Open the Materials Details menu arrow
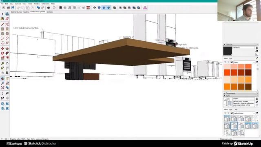 click(x=257, y=62)
